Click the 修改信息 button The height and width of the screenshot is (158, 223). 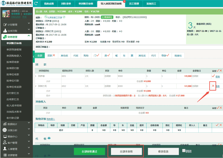coord(163,152)
